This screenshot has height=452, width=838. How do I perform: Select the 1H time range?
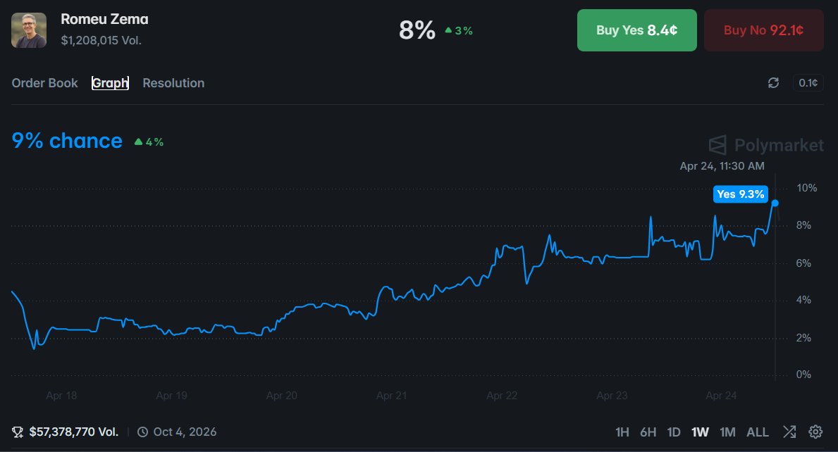(x=622, y=432)
